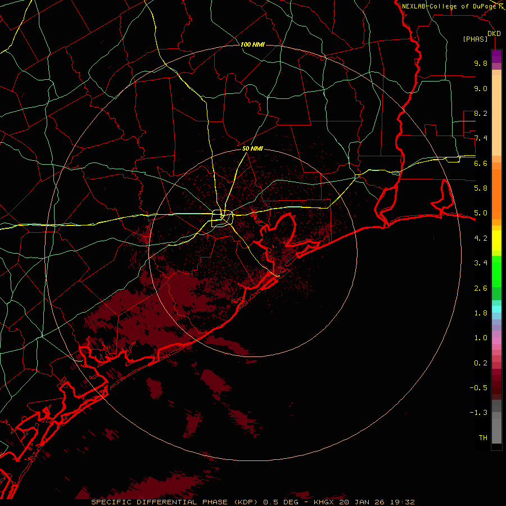The width and height of the screenshot is (506, 506).
Task: Click the DKD label above the color scale
Action: 494,34
